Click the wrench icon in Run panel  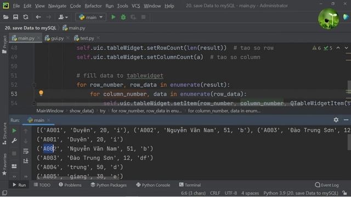[14, 141]
